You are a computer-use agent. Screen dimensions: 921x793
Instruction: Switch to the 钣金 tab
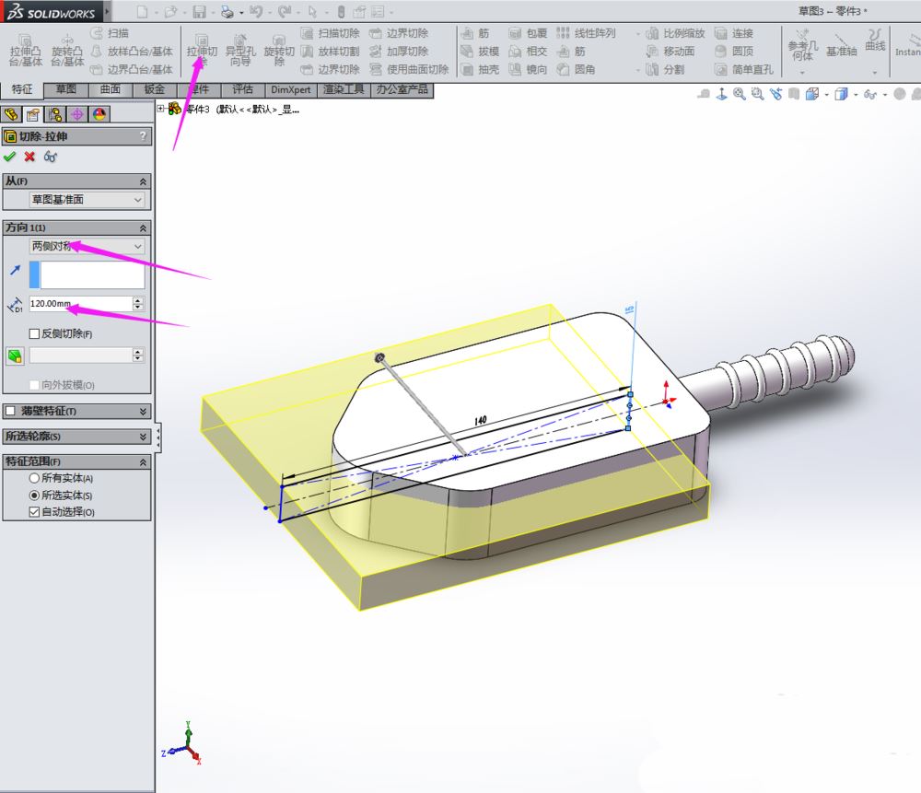click(x=154, y=89)
